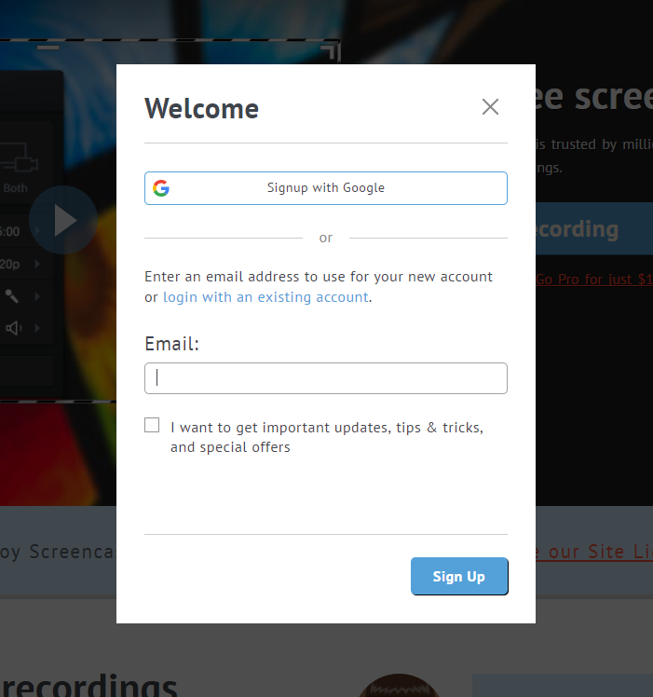Focus the Email input field
Image resolution: width=653 pixels, height=697 pixels.
click(326, 378)
